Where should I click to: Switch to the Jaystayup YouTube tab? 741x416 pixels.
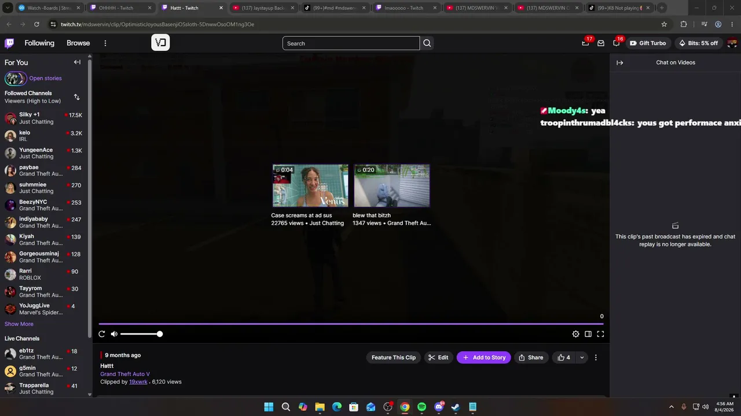263,8
